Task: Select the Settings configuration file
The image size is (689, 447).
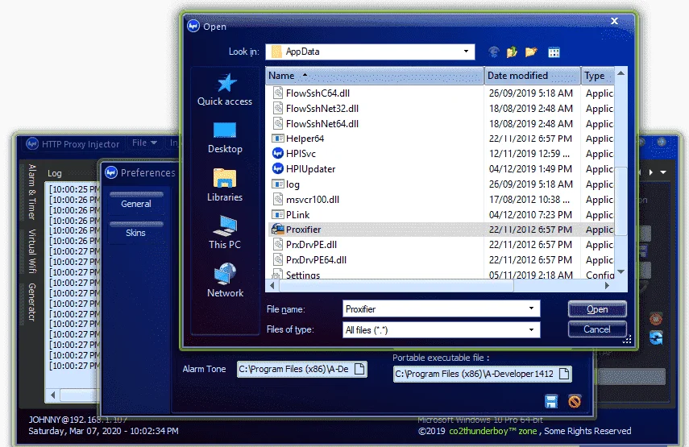Action: [303, 275]
